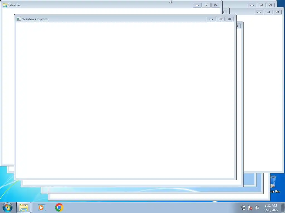The image size is (285, 213).
Task: Launch Google Chrome from the taskbar
Action: point(59,207)
